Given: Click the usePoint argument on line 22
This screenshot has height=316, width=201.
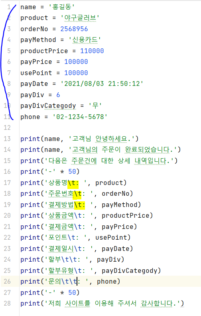Looking at the screenshot, I should click(111, 238).
